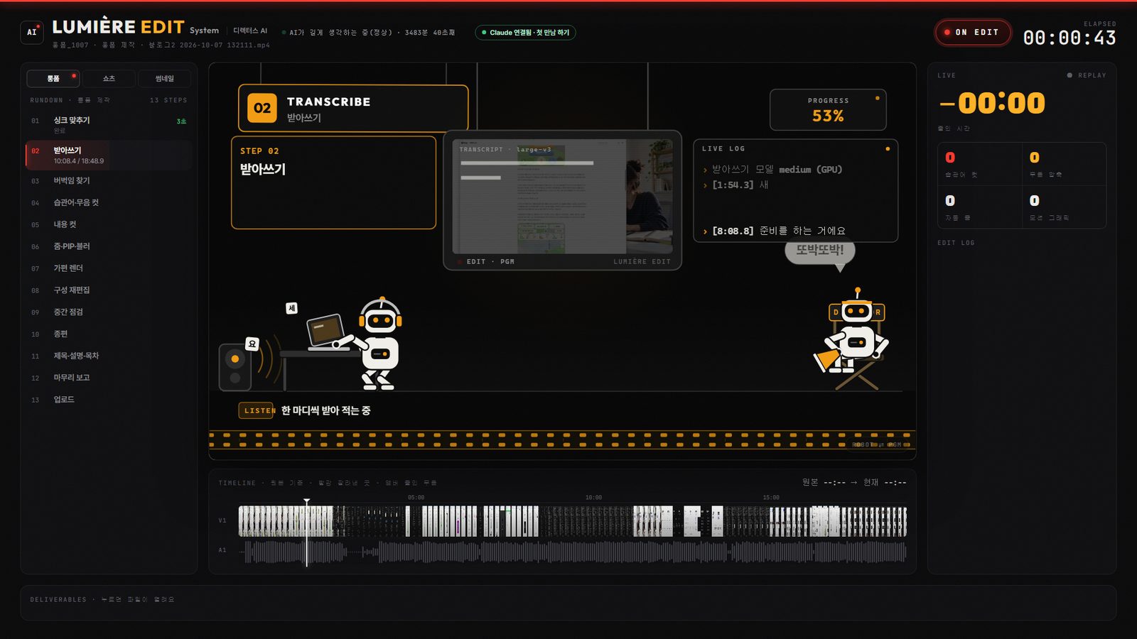1137x639 pixels.
Task: Click the 습관어 컷 counter tile
Action: click(x=980, y=164)
